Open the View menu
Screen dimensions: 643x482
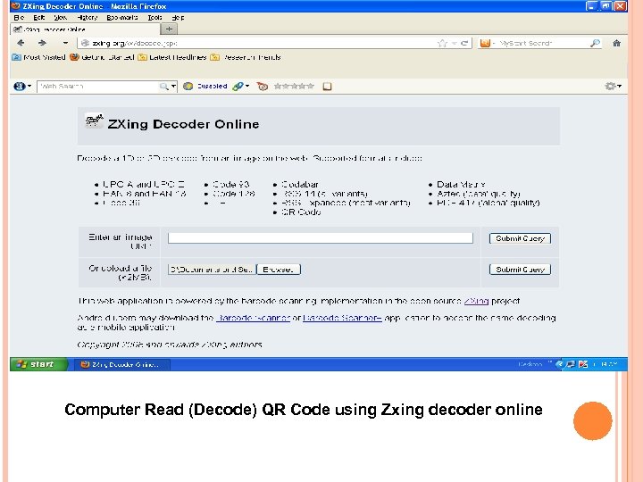pos(61,18)
